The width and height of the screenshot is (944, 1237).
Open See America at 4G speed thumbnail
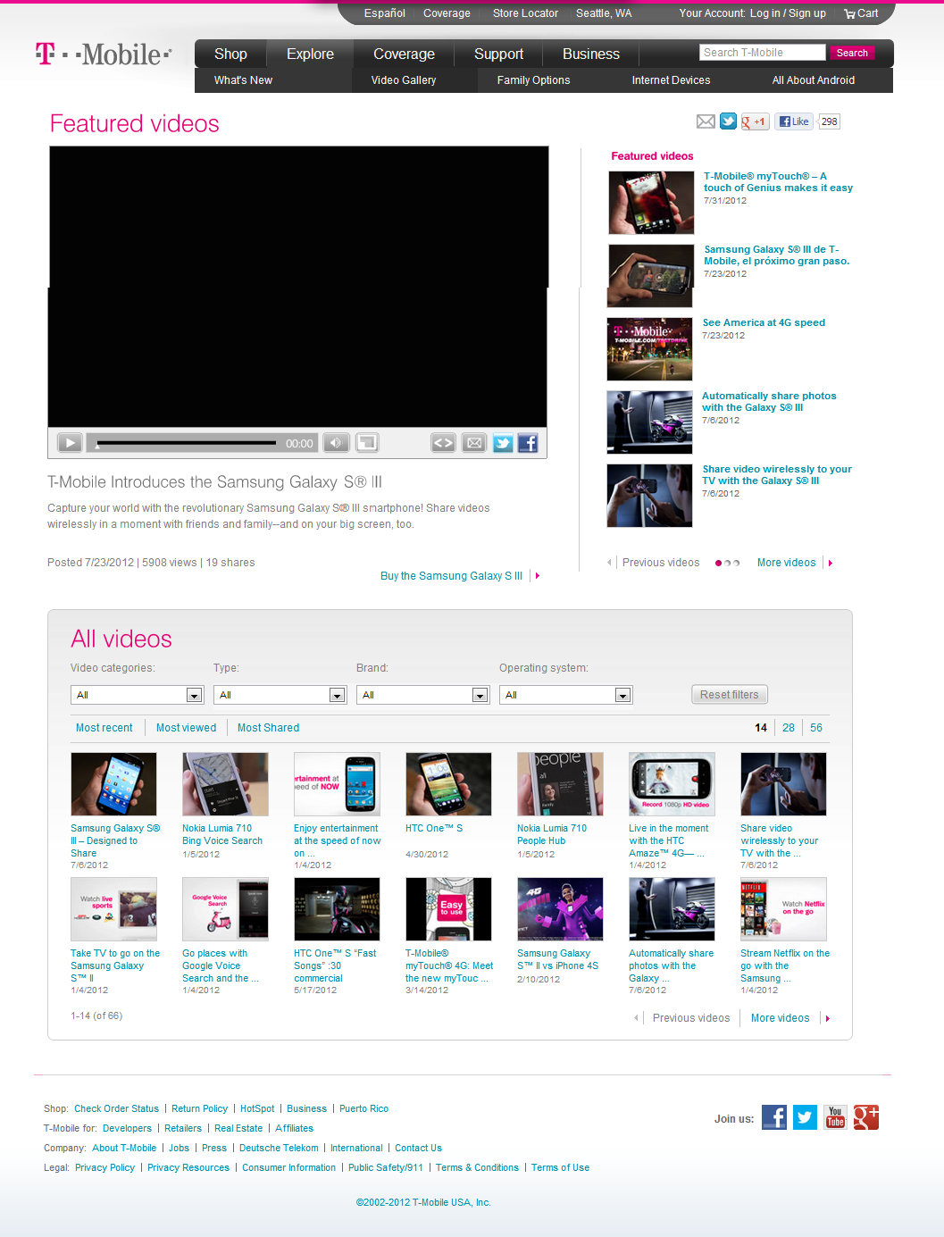[x=649, y=349]
